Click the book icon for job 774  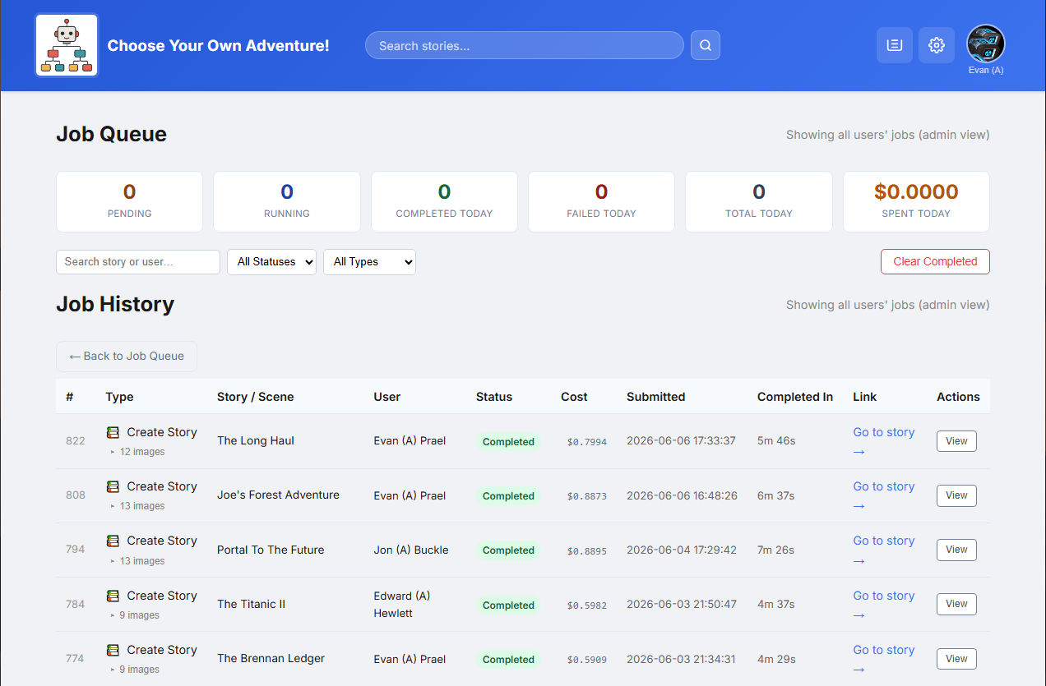coord(113,650)
